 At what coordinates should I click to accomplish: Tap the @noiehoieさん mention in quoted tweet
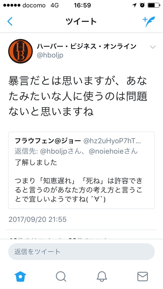click(x=113, y=151)
